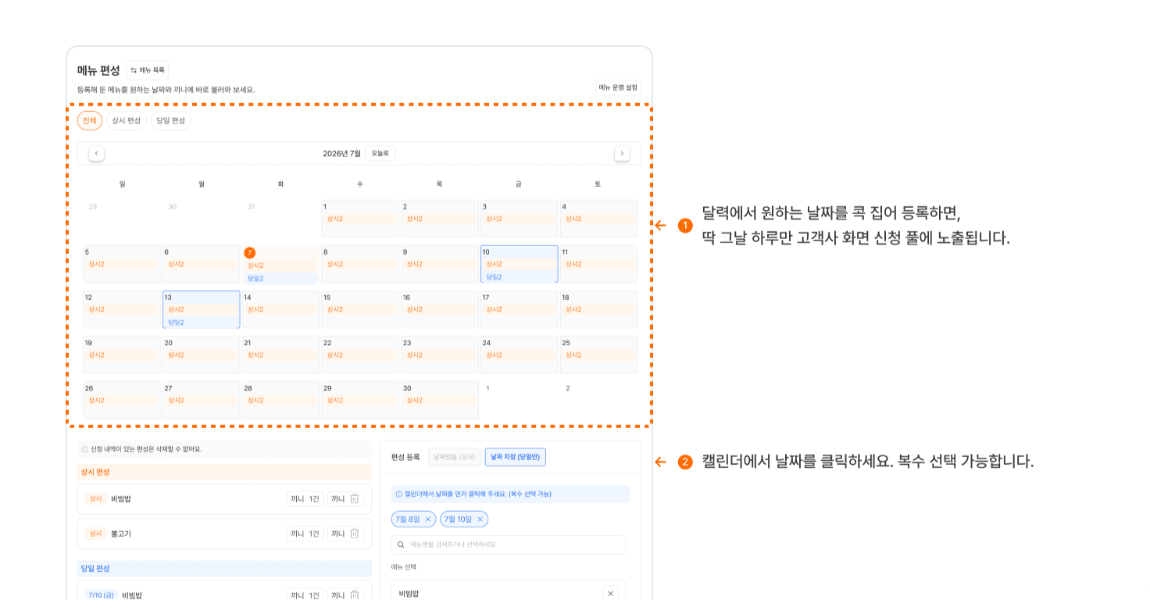
Task: Go to the next month in calendar
Action: 622,153
